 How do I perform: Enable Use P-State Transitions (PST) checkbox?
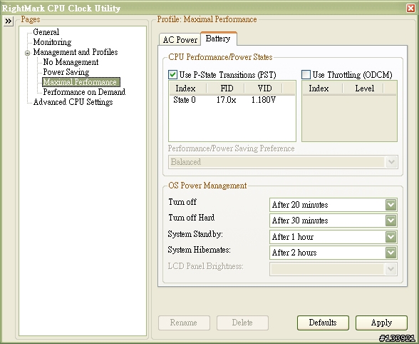pos(172,74)
